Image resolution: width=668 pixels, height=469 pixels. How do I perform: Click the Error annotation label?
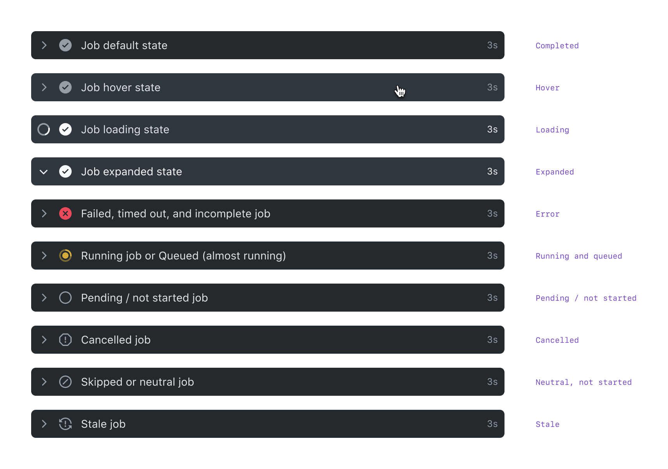(x=547, y=214)
